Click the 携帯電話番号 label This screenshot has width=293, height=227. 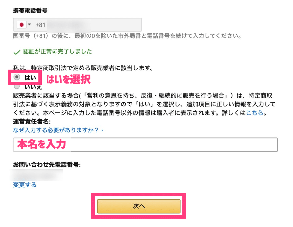point(30,10)
